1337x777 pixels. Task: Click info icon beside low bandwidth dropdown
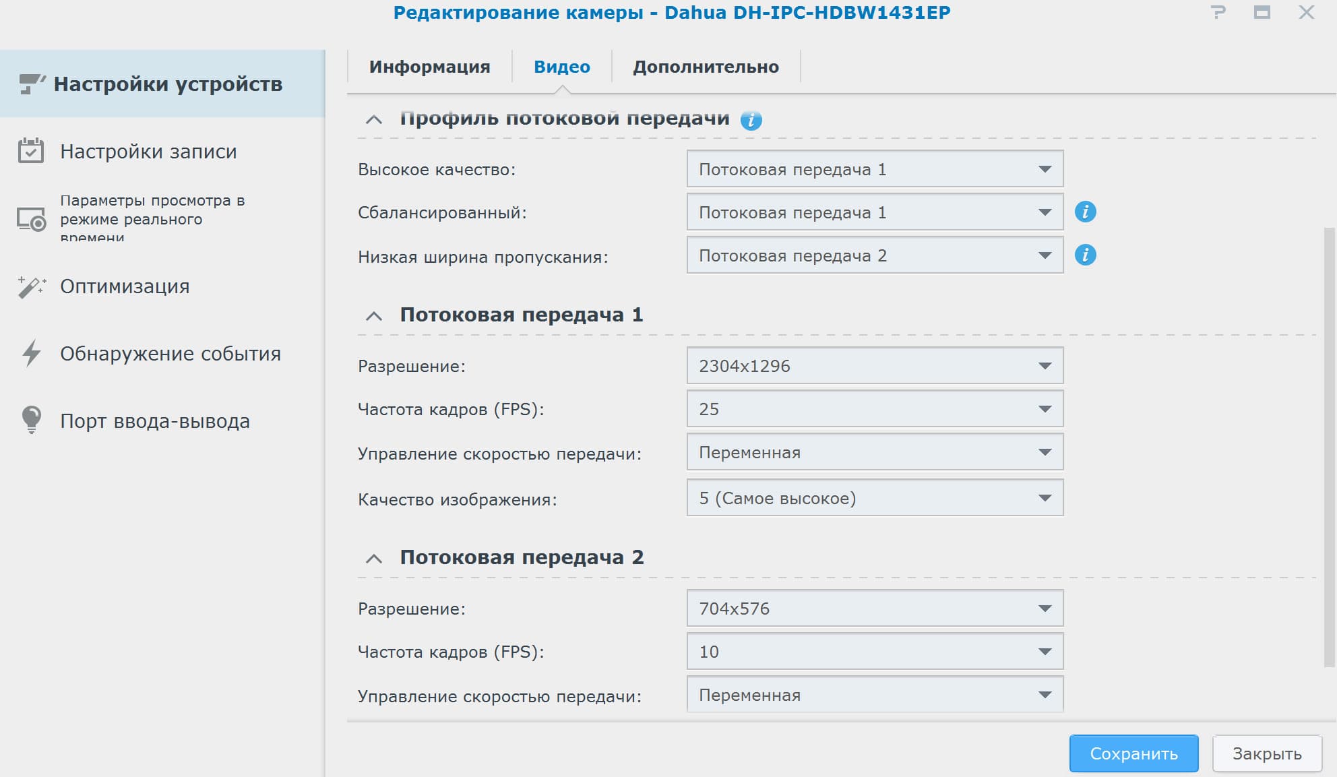click(x=1085, y=255)
